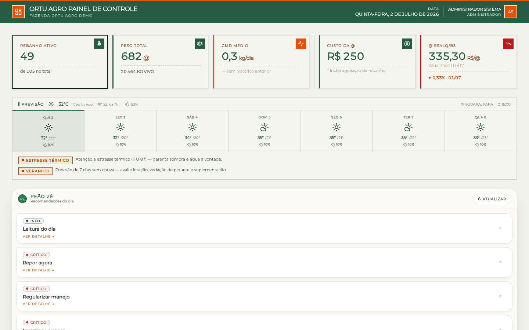This screenshot has height=330, width=529.
Task: Click the '0,33% · 01/07' variation text
Action: point(447,78)
